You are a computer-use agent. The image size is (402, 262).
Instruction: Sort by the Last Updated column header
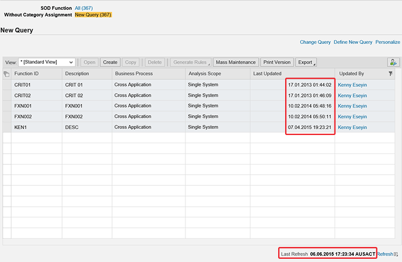pyautogui.click(x=267, y=73)
